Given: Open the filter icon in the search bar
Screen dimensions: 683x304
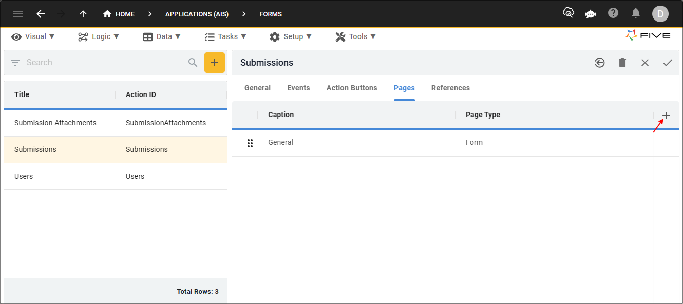Looking at the screenshot, I should click(15, 62).
